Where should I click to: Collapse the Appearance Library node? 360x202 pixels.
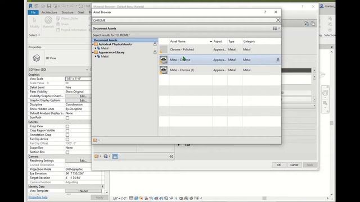point(93,52)
